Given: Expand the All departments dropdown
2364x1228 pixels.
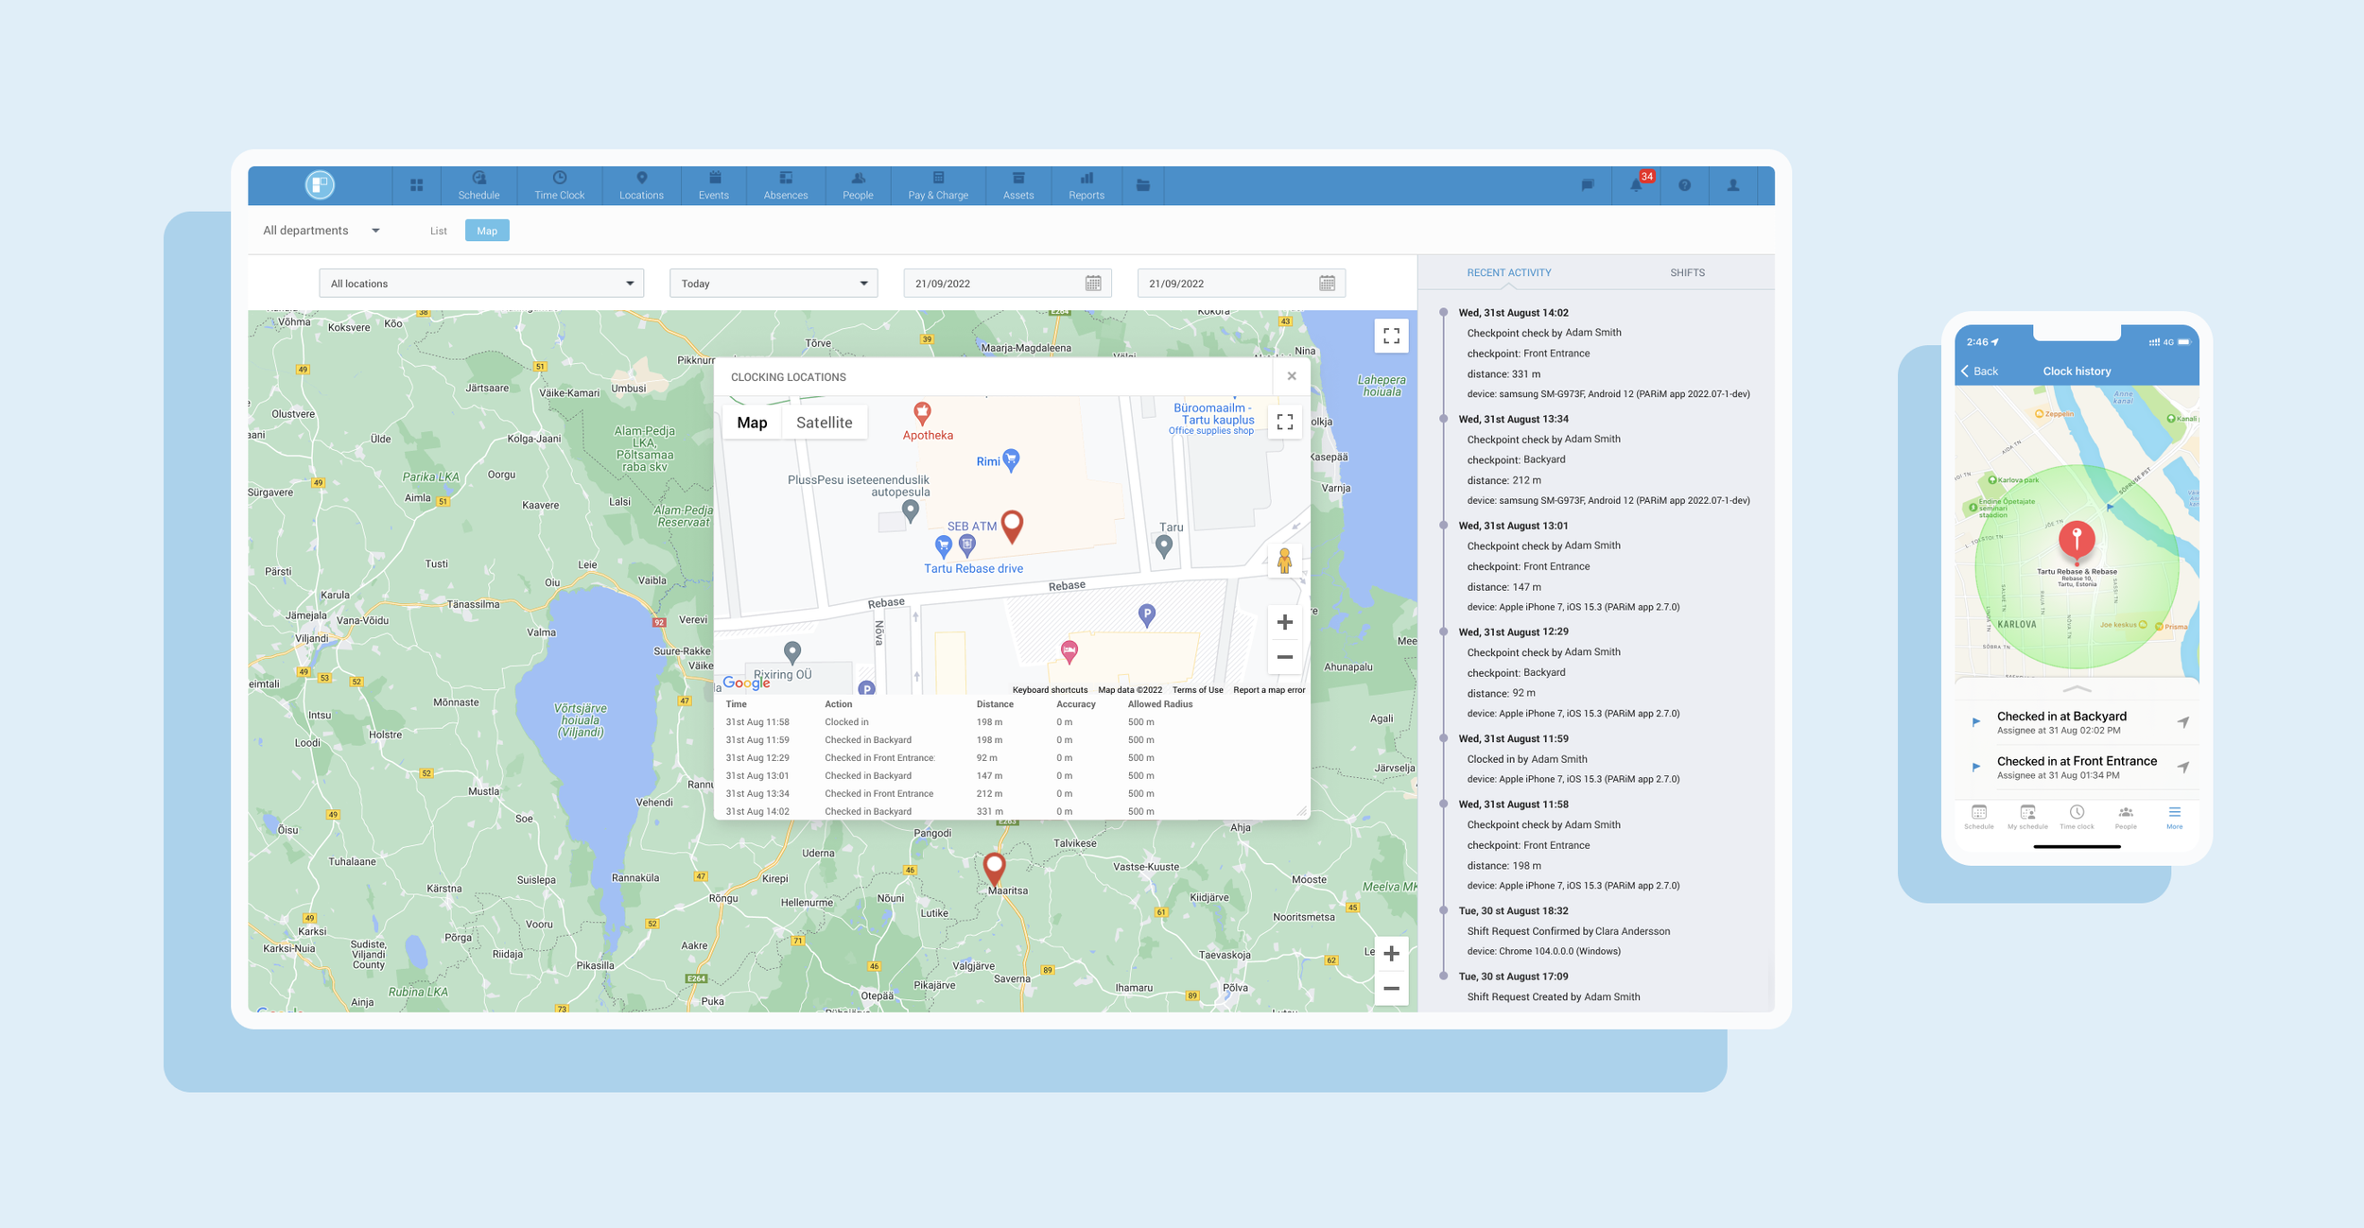Looking at the screenshot, I should click(322, 231).
